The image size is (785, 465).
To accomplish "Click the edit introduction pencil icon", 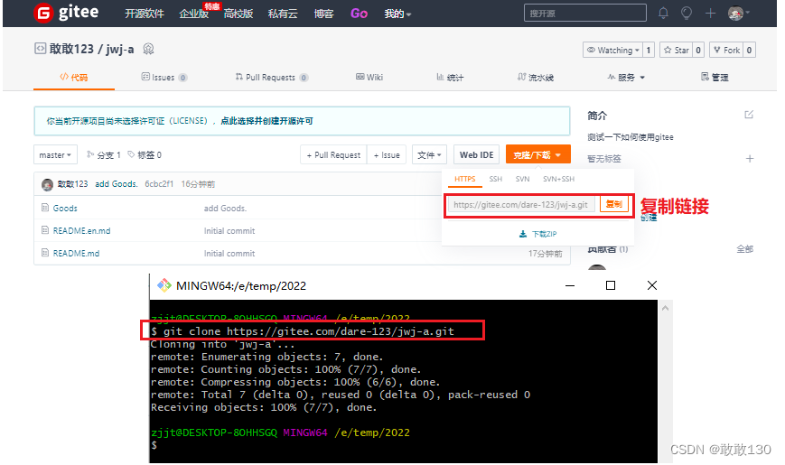I will 749,115.
